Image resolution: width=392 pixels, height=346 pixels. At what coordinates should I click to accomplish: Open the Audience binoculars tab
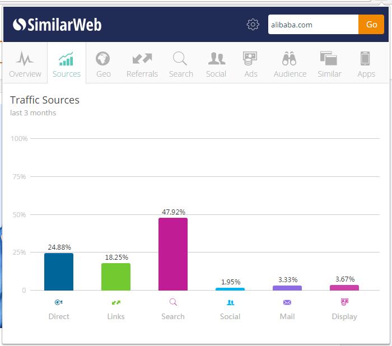pos(290,64)
